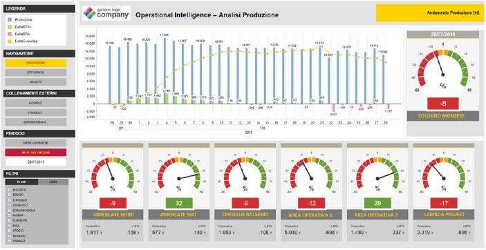Click the Area Operativa 2 gauge dial
Screen dimensions: 486x250
point(377,173)
